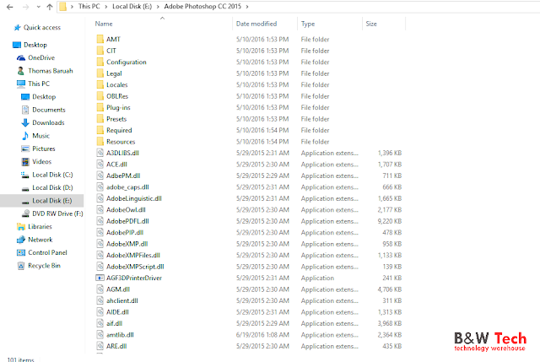Viewport: 540px width, 362px height.
Task: Click the amtlib.dll file icon
Action: point(100,334)
